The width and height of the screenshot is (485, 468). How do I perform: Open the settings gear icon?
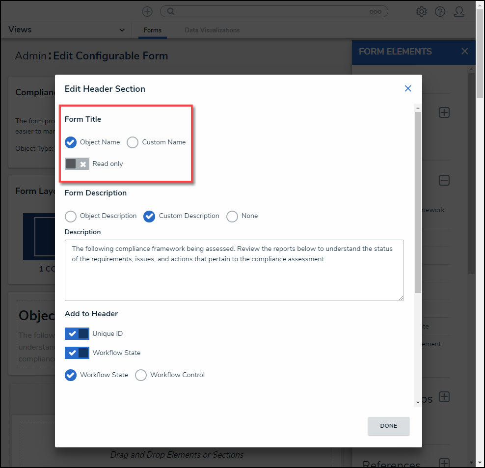421,12
